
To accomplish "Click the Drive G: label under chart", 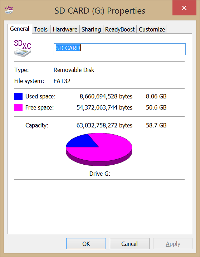I will pyautogui.click(x=100, y=174).
